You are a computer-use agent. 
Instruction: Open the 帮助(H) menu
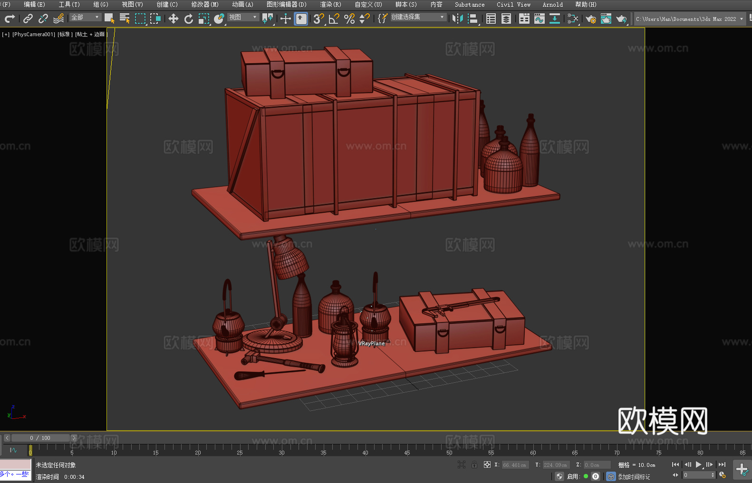pyautogui.click(x=586, y=4)
